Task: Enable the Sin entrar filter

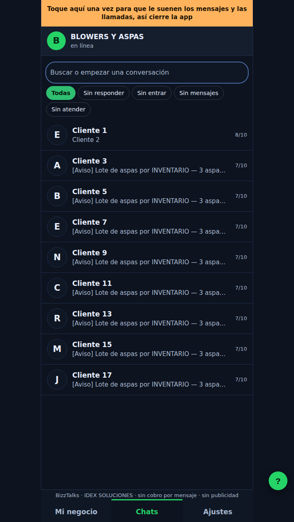Action: [152, 93]
